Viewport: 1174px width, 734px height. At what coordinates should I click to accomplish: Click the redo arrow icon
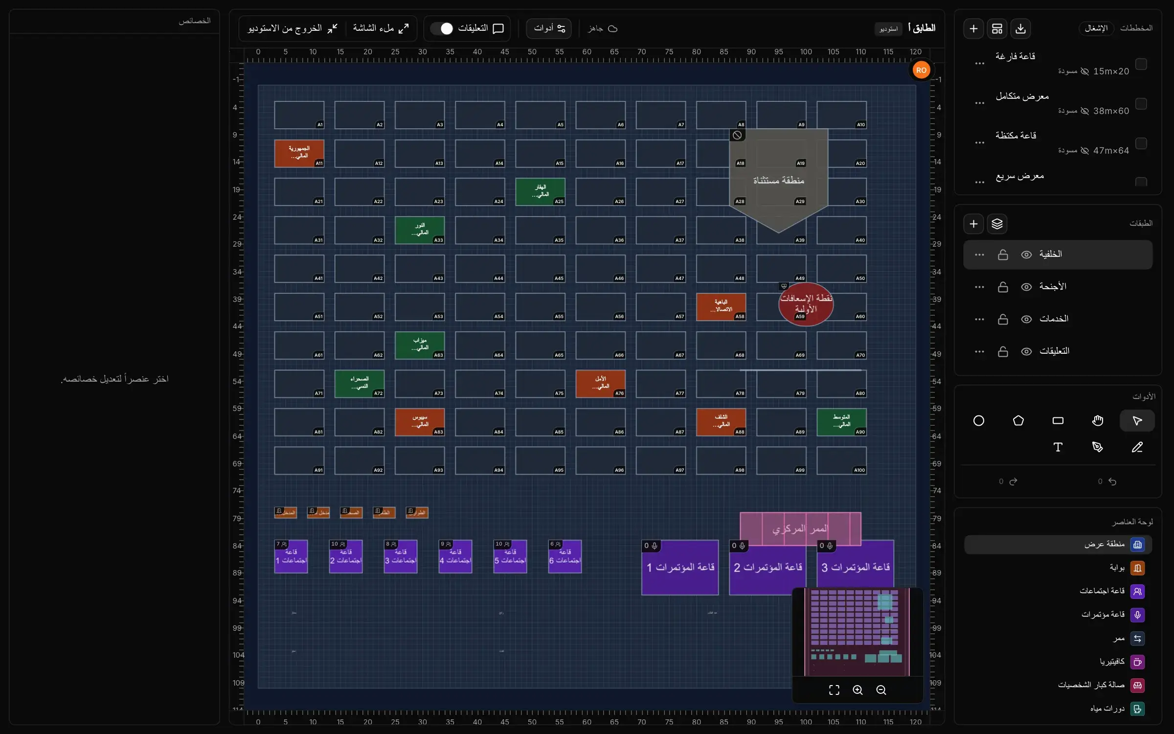pos(1014,482)
